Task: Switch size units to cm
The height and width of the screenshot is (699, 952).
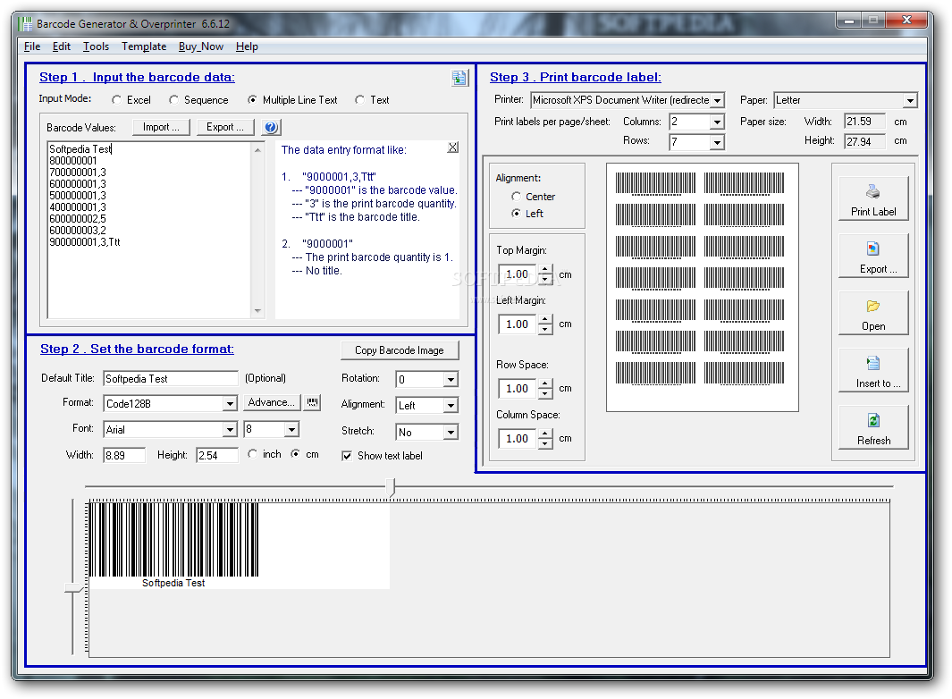Action: coord(295,454)
